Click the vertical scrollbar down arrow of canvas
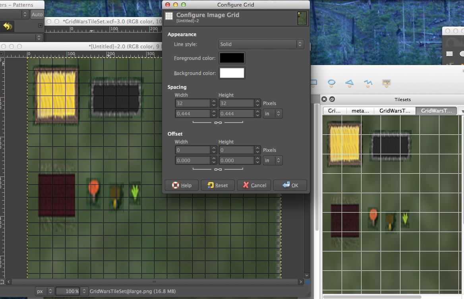 tap(307, 275)
